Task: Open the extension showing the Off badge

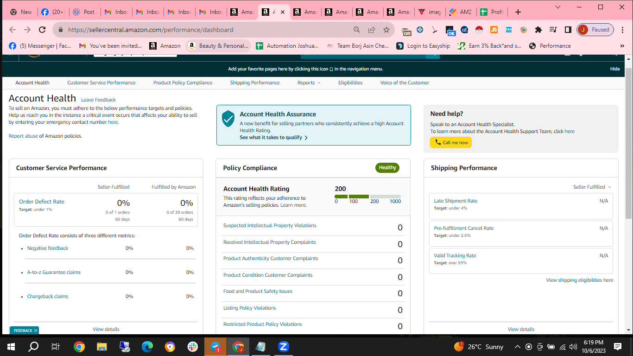Action: click(406, 31)
